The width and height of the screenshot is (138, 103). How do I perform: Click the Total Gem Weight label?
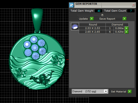point(82,11)
